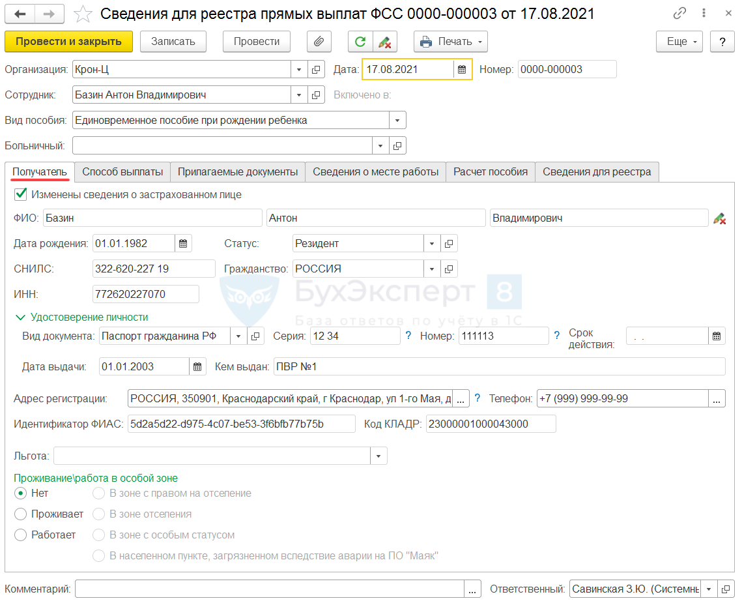Choose В зоне с правом на отселение
Image resolution: width=742 pixels, height=603 pixels.
pyautogui.click(x=98, y=493)
